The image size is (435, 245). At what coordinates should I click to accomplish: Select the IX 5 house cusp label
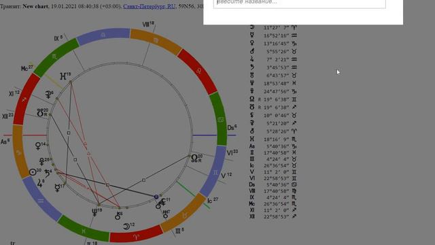pos(58,38)
